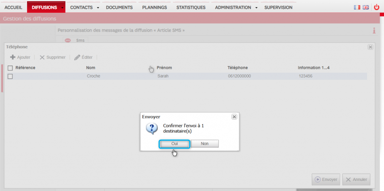Click the Information 1...4 column header
Viewport: 384px width, 191px height.
pos(314,68)
